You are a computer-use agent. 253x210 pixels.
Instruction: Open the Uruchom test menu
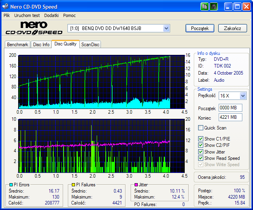pos(27,15)
